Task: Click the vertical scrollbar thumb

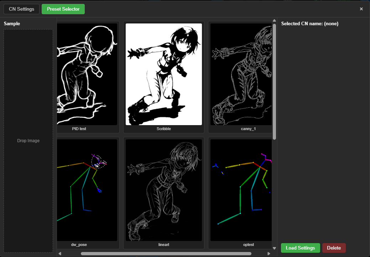Action: coord(274,81)
